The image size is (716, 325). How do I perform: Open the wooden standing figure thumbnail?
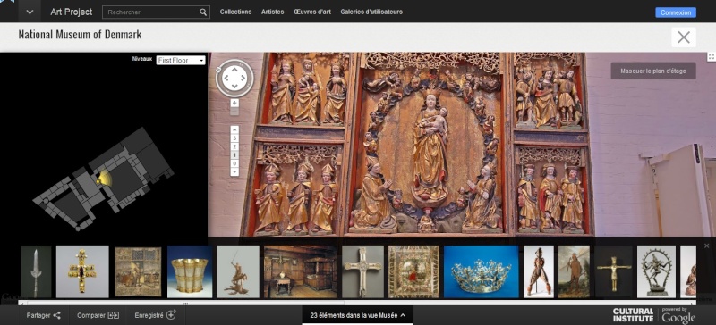(539, 271)
